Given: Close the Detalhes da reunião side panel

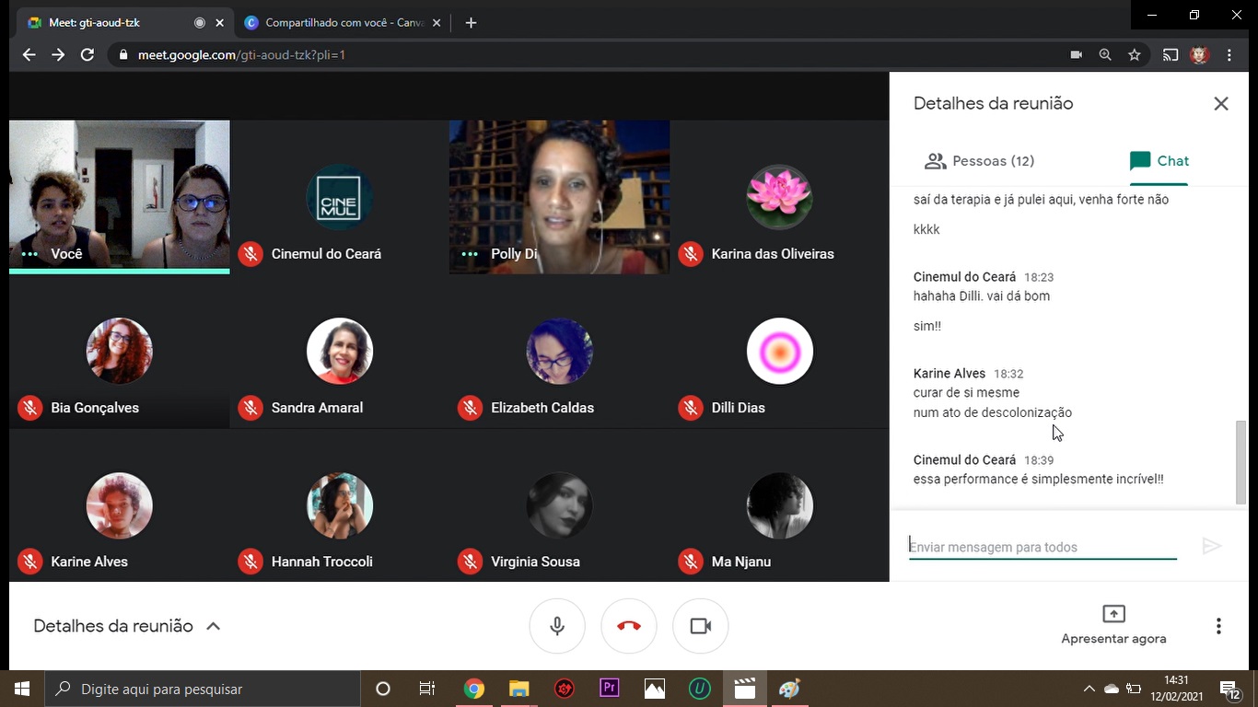Looking at the screenshot, I should [1220, 104].
